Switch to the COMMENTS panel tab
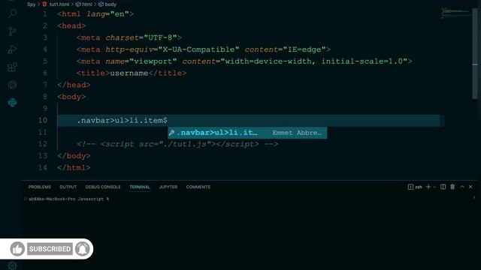 pyautogui.click(x=198, y=187)
